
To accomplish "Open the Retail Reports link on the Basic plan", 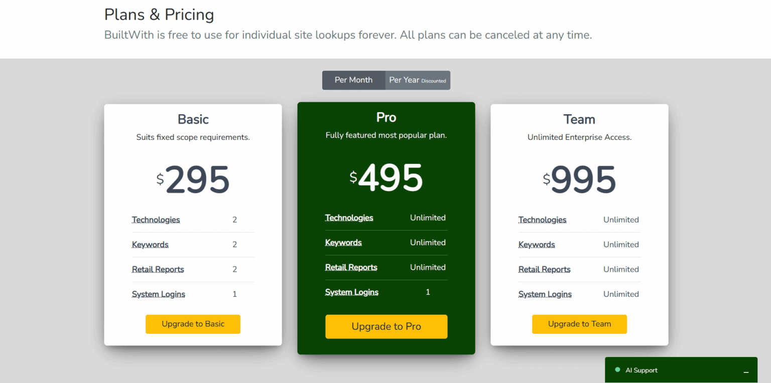I will (x=158, y=269).
